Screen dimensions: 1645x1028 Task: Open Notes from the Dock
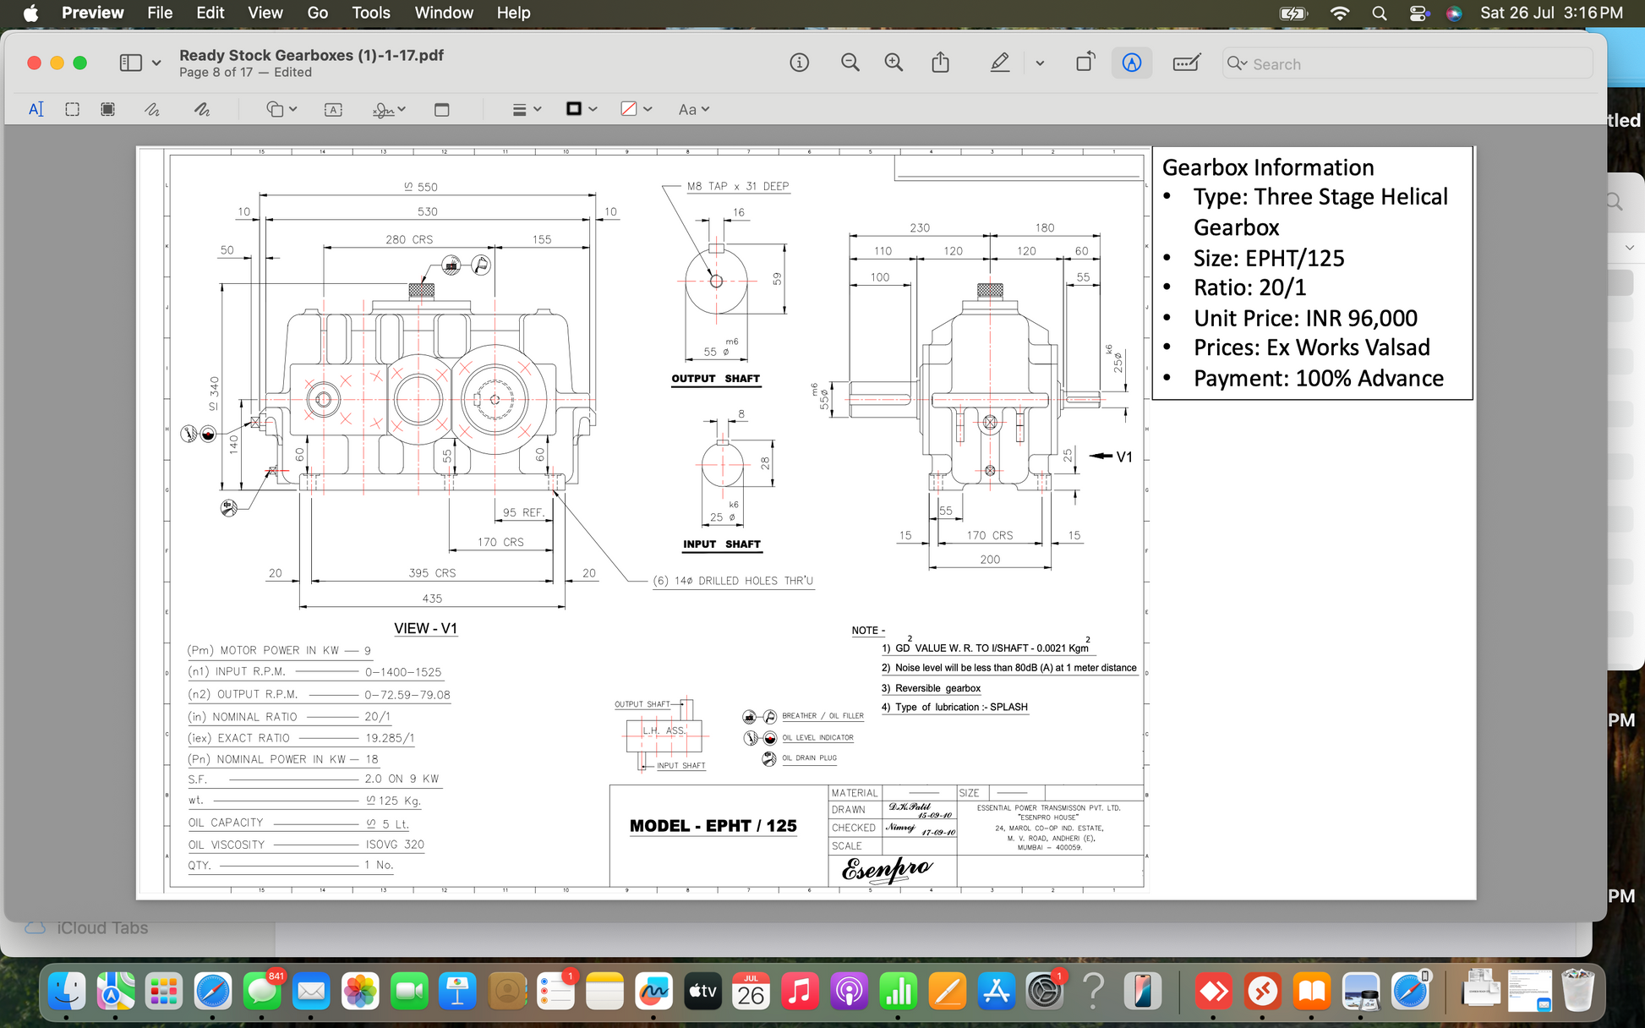(x=604, y=991)
